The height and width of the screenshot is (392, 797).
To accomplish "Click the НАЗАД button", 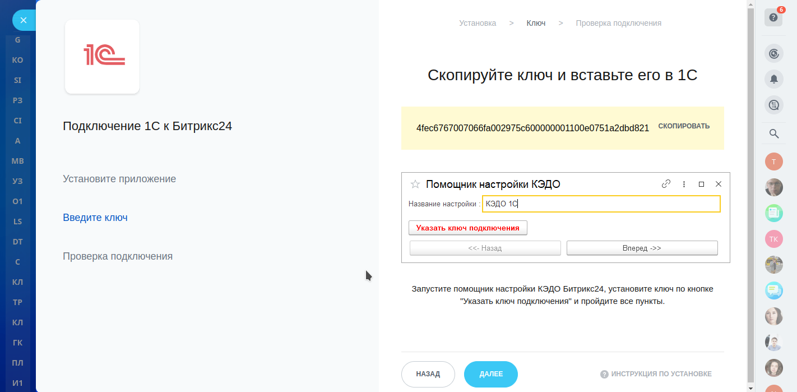I will [x=428, y=374].
